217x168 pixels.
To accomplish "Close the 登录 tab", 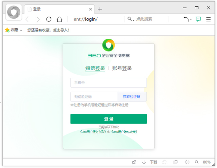I will coord(91,9).
